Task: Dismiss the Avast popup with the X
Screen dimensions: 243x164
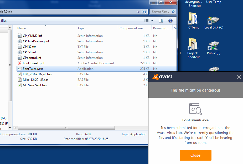Action: [x=239, y=77]
